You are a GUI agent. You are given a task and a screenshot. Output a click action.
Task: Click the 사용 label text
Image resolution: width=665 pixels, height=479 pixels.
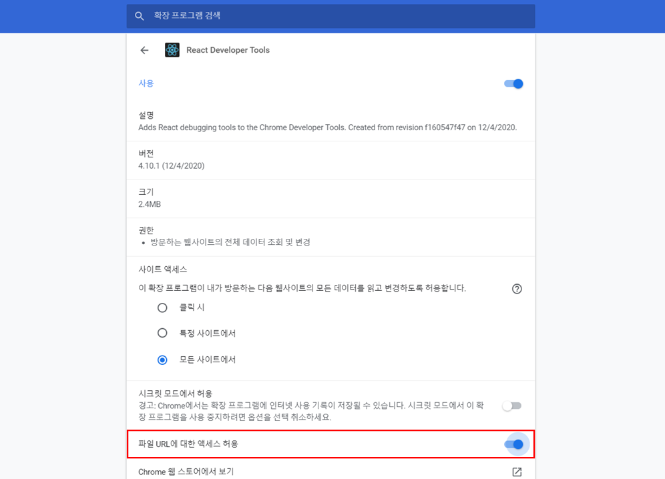(x=146, y=83)
